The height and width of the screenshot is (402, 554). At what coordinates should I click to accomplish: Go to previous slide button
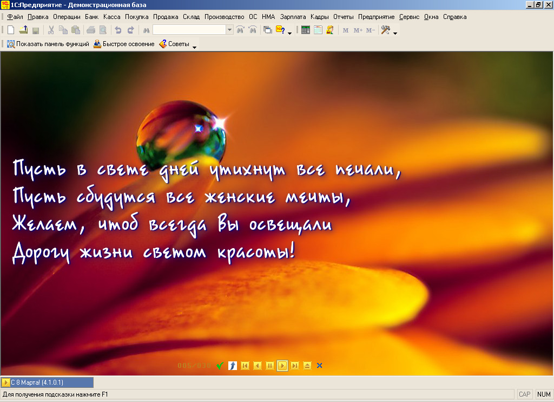pyautogui.click(x=258, y=366)
